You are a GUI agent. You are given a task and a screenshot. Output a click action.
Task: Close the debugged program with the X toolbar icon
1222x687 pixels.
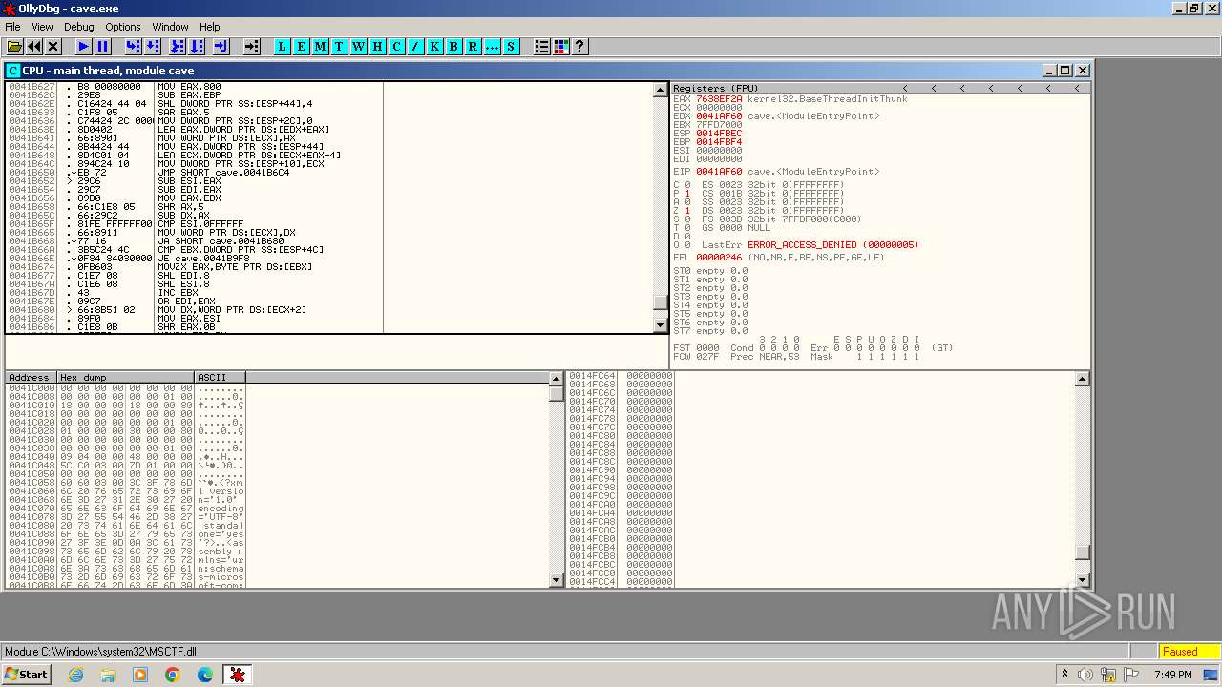pyautogui.click(x=53, y=46)
